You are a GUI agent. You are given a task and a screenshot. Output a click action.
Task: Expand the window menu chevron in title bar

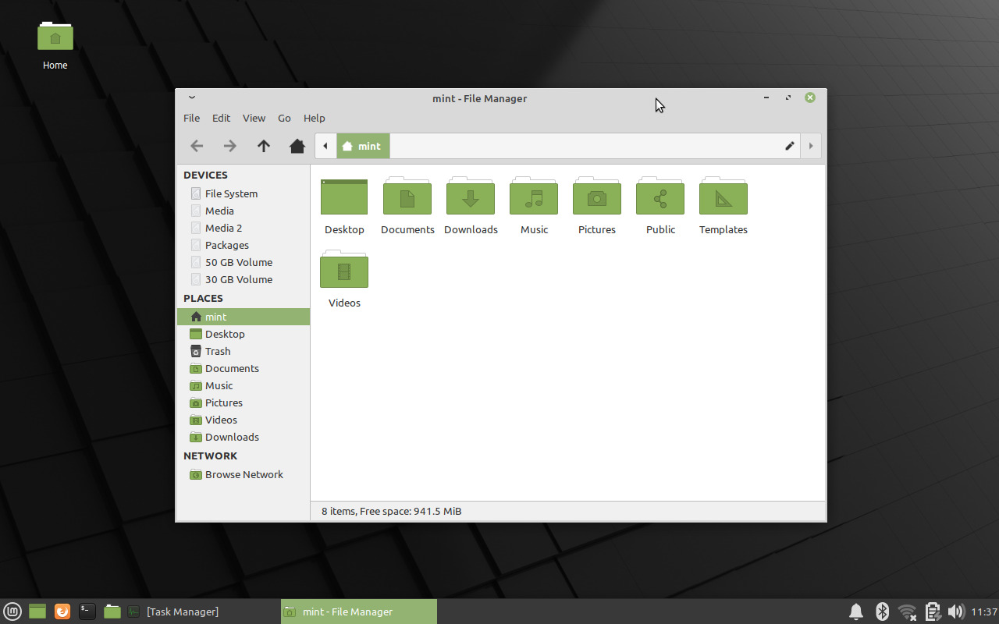tap(192, 97)
